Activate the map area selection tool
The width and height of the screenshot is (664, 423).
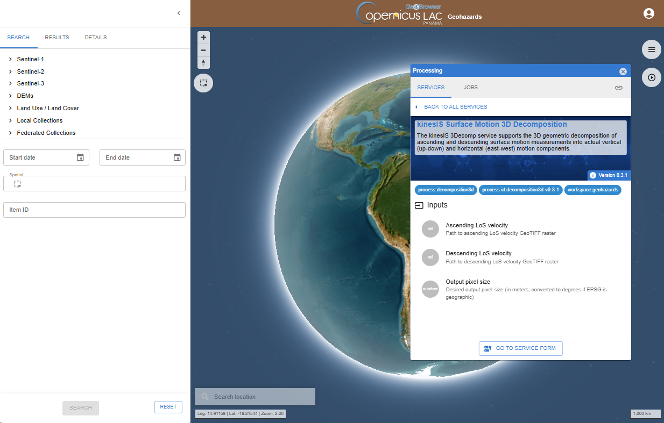203,83
